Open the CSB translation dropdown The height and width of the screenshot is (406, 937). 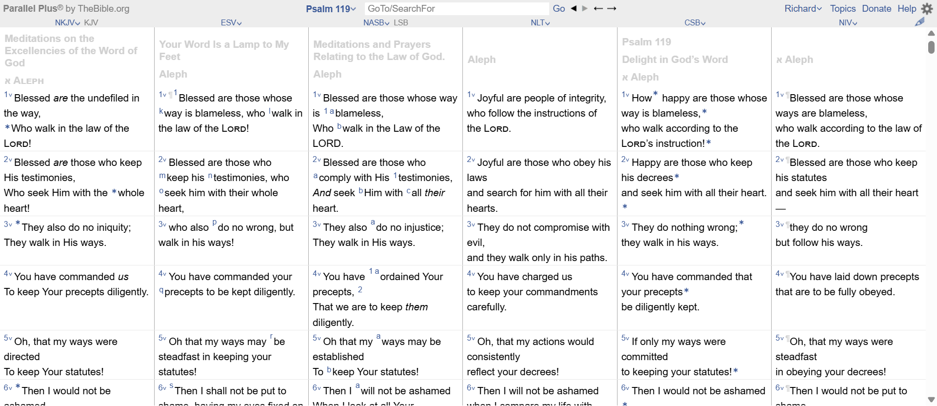[x=695, y=22]
